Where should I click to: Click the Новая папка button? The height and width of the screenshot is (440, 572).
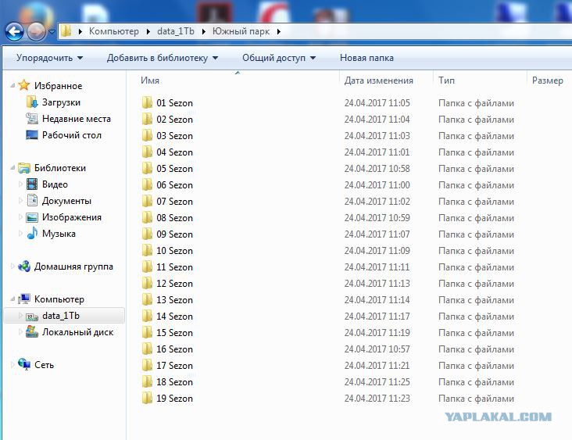coord(366,58)
